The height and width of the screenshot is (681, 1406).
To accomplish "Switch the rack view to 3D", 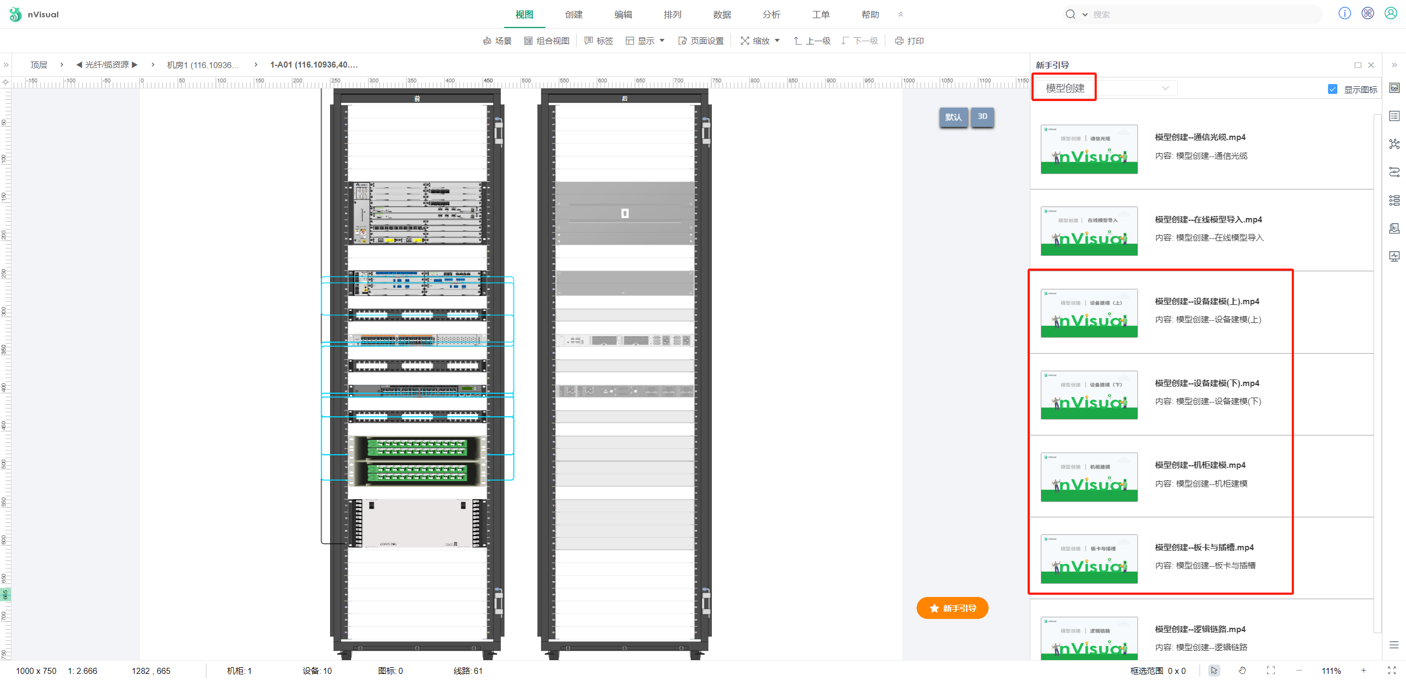I will click(983, 116).
